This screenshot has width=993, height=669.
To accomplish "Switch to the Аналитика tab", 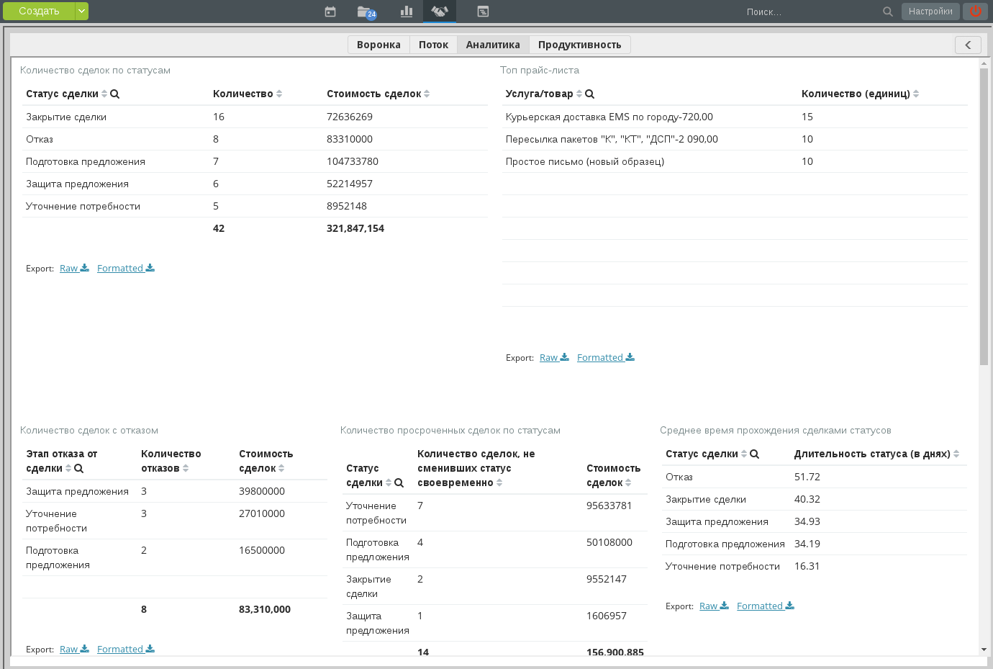I will pos(493,45).
